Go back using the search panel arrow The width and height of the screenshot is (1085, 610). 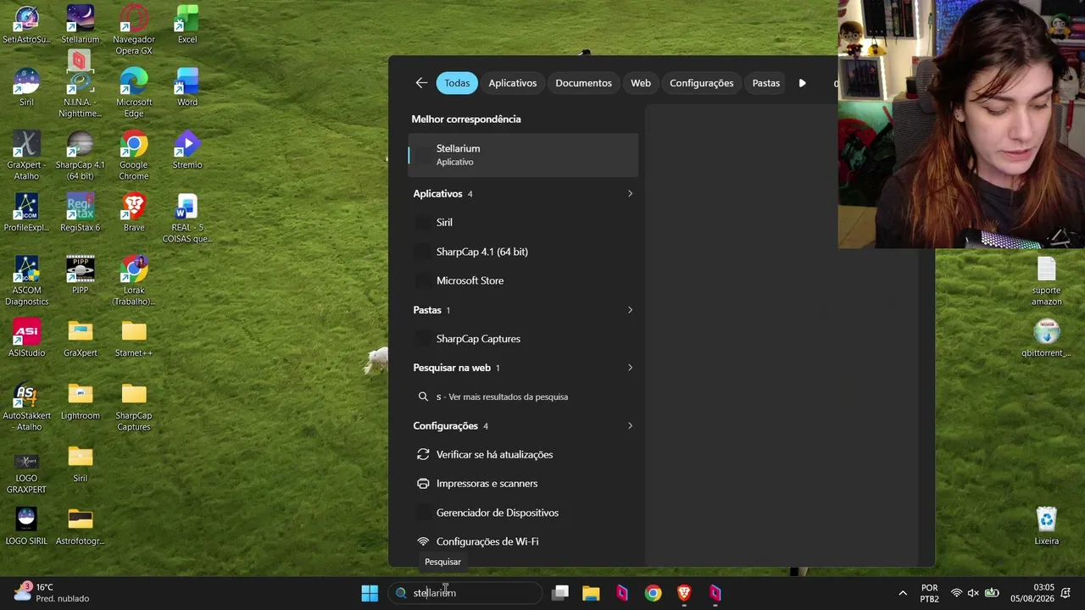tap(421, 83)
